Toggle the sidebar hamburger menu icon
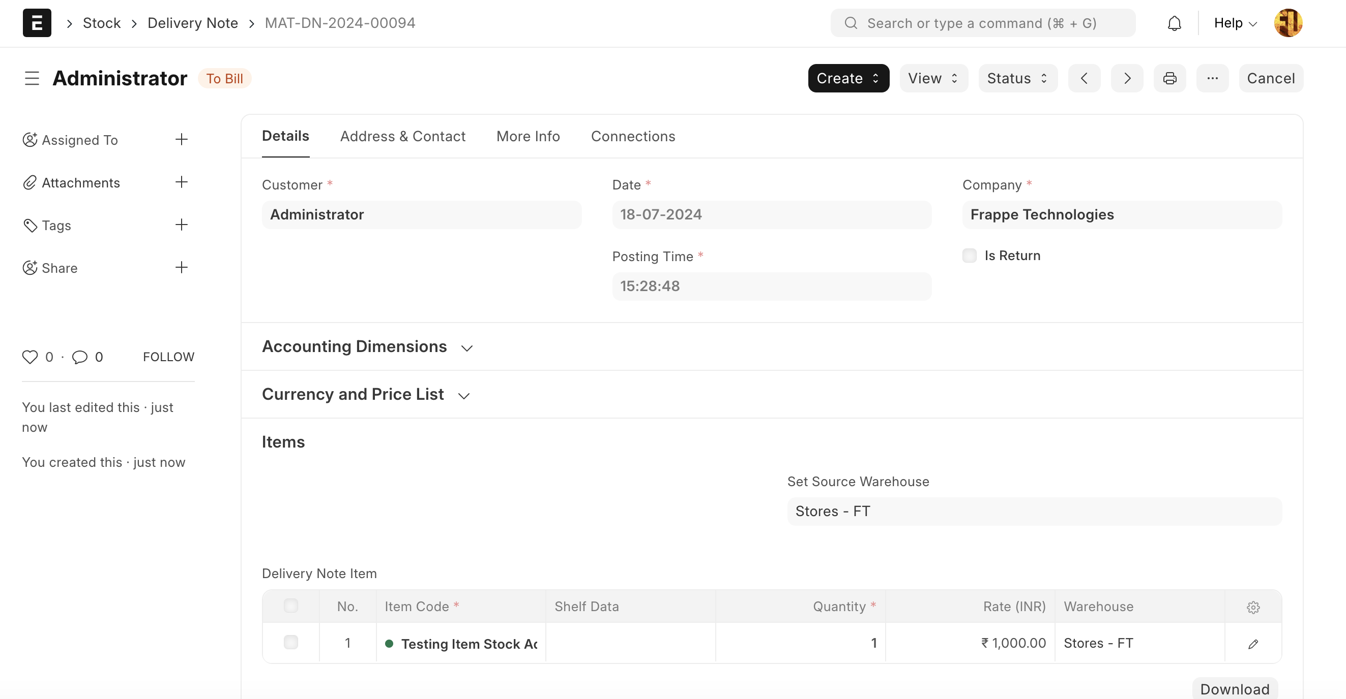The image size is (1346, 699). pos(32,78)
